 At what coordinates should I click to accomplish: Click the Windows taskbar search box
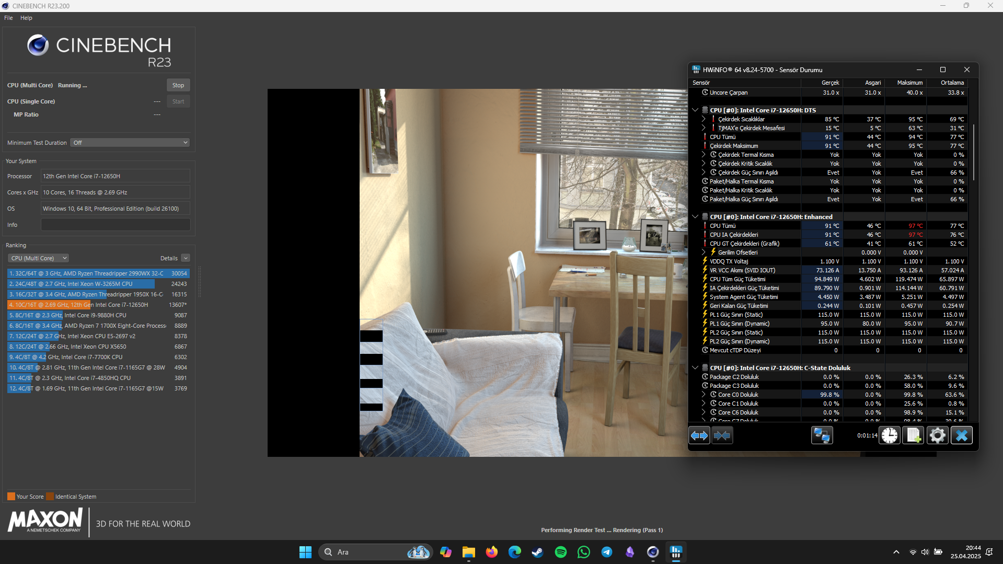[375, 552]
